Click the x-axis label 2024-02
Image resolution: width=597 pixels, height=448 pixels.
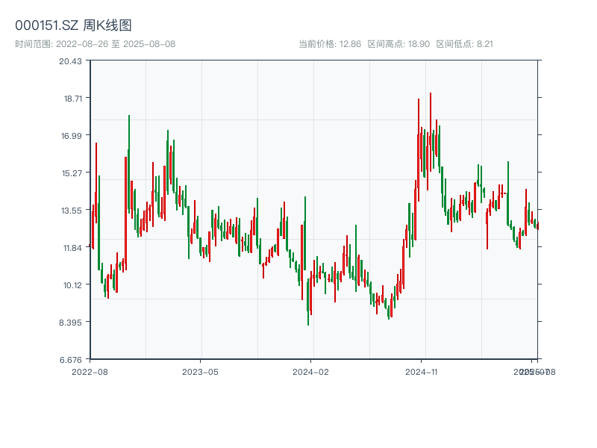[x=310, y=372]
